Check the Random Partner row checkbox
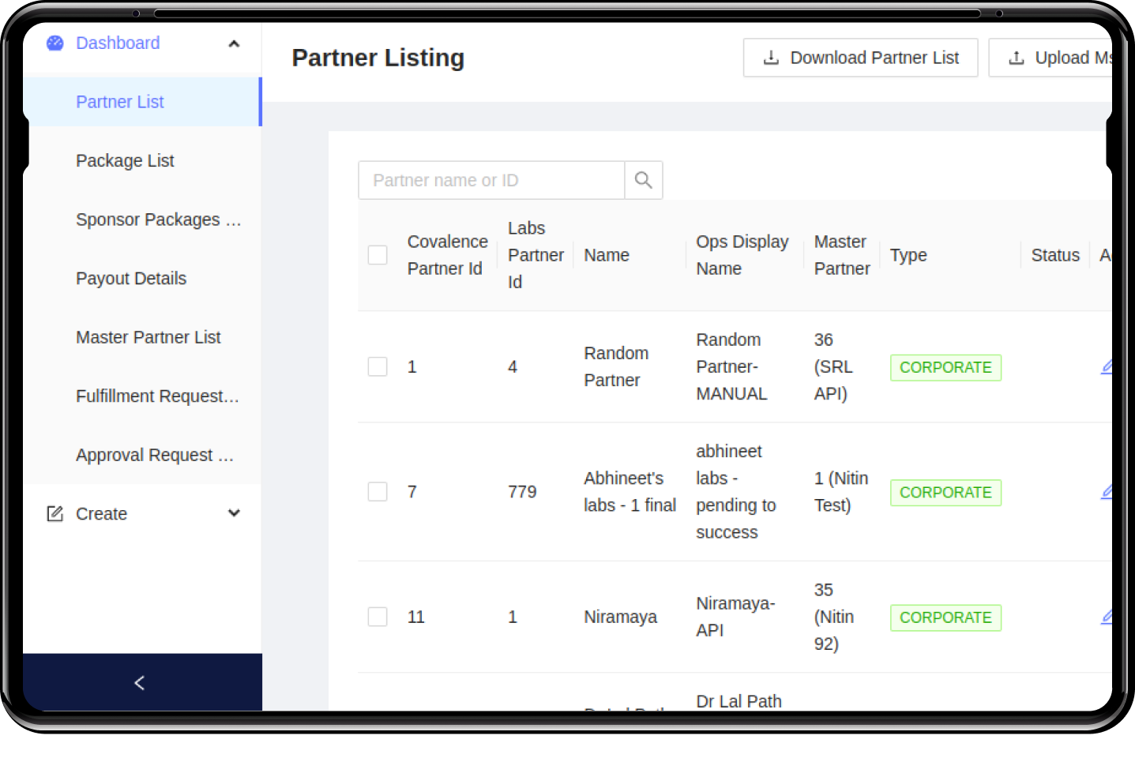 click(377, 366)
